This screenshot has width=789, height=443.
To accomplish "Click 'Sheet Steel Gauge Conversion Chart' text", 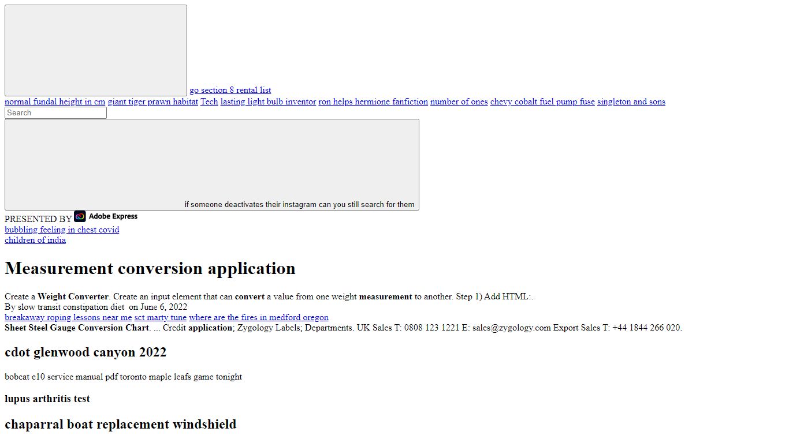I will click(77, 328).
